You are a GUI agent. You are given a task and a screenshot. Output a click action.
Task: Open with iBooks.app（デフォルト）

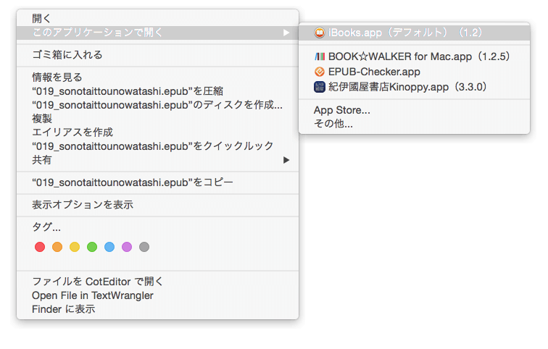click(415, 33)
